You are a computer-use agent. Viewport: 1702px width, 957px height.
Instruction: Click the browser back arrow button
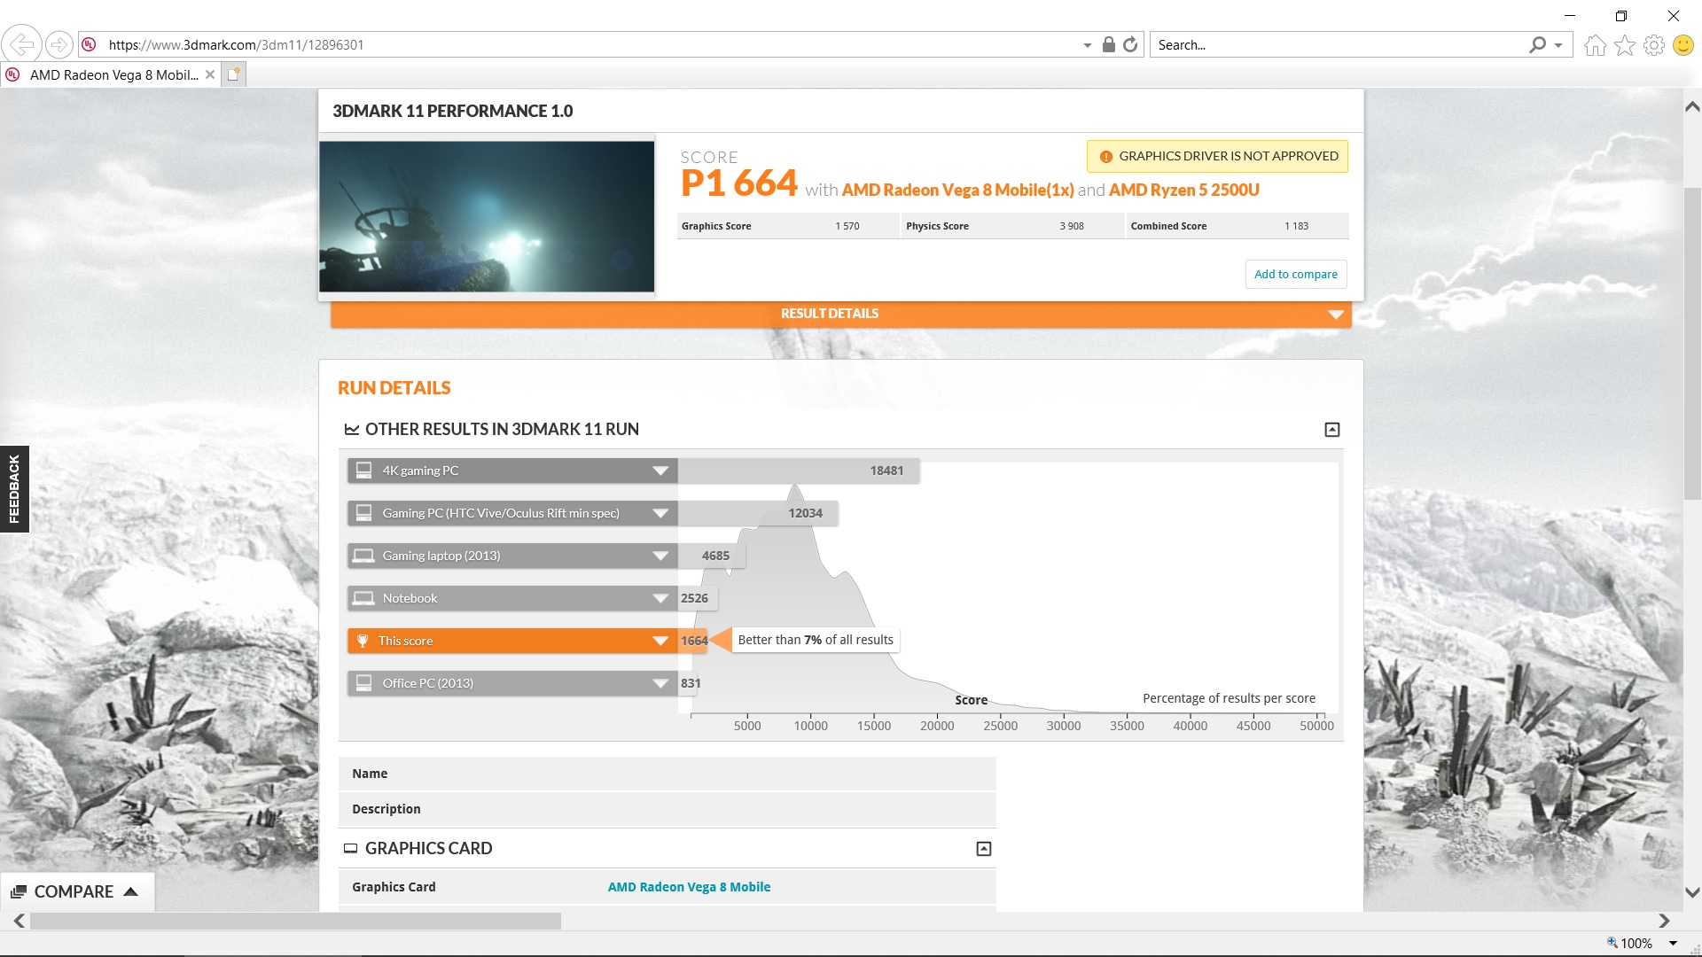(x=21, y=44)
